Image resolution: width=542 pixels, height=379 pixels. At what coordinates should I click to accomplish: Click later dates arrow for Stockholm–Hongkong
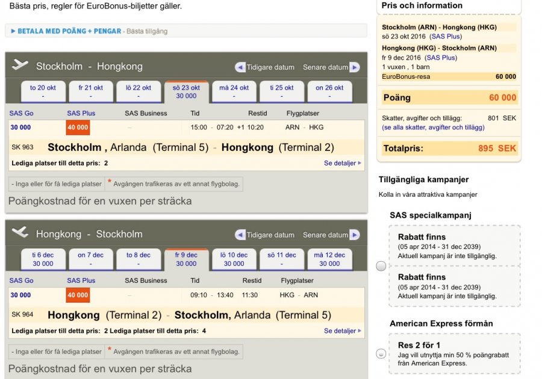tap(355, 67)
